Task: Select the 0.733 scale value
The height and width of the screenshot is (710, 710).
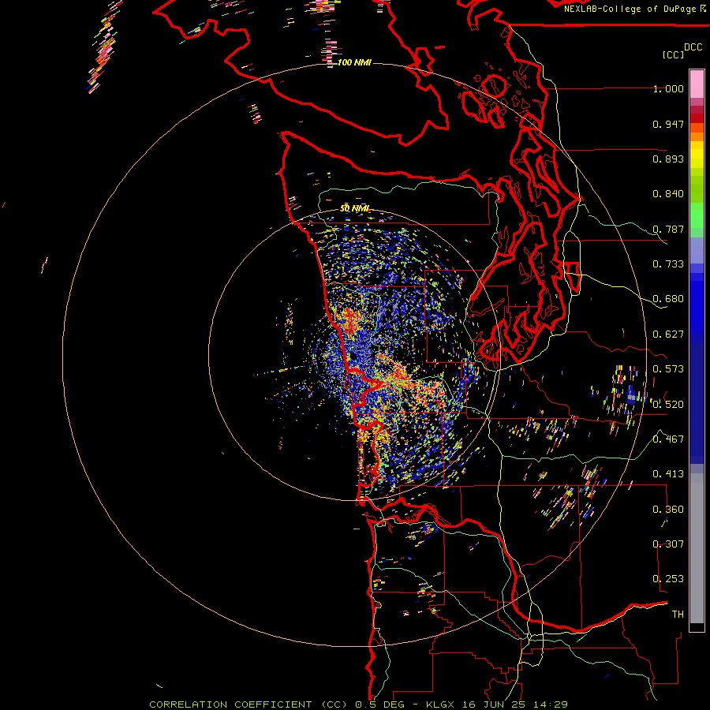Action: [x=668, y=264]
